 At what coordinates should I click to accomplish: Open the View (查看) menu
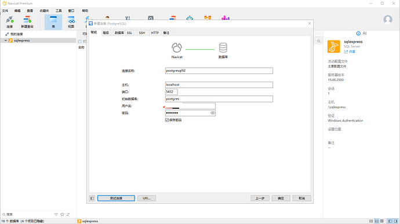pyautogui.click(x=30, y=10)
